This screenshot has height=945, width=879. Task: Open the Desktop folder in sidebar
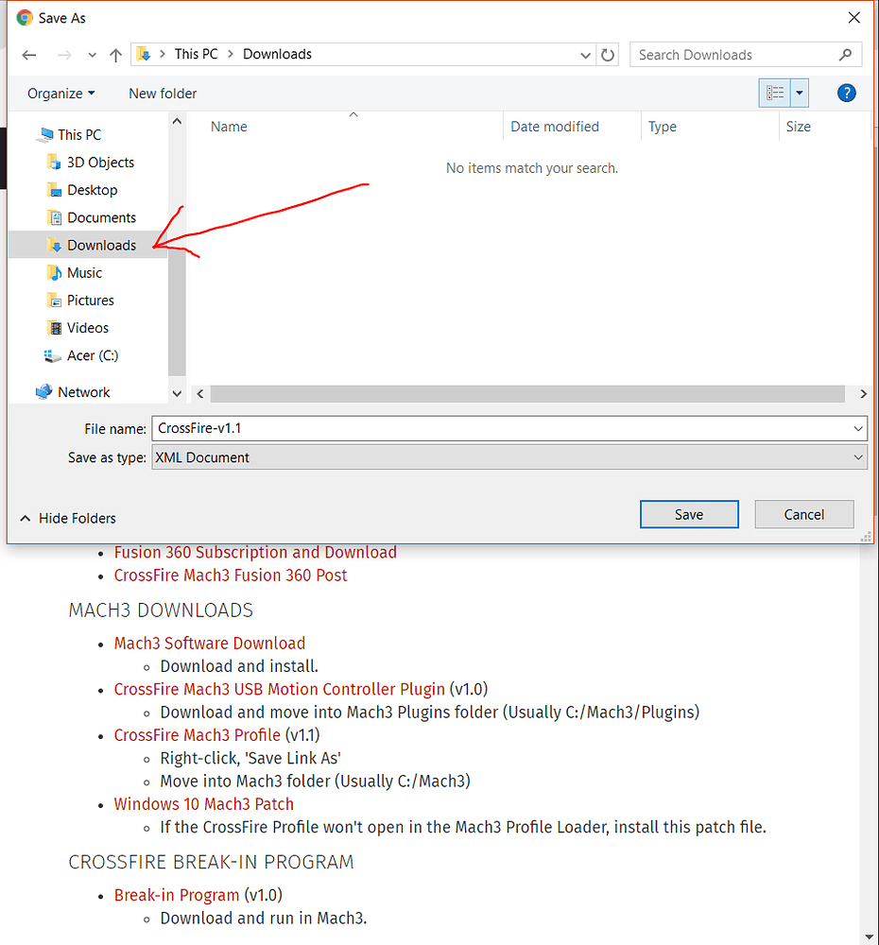[92, 190]
